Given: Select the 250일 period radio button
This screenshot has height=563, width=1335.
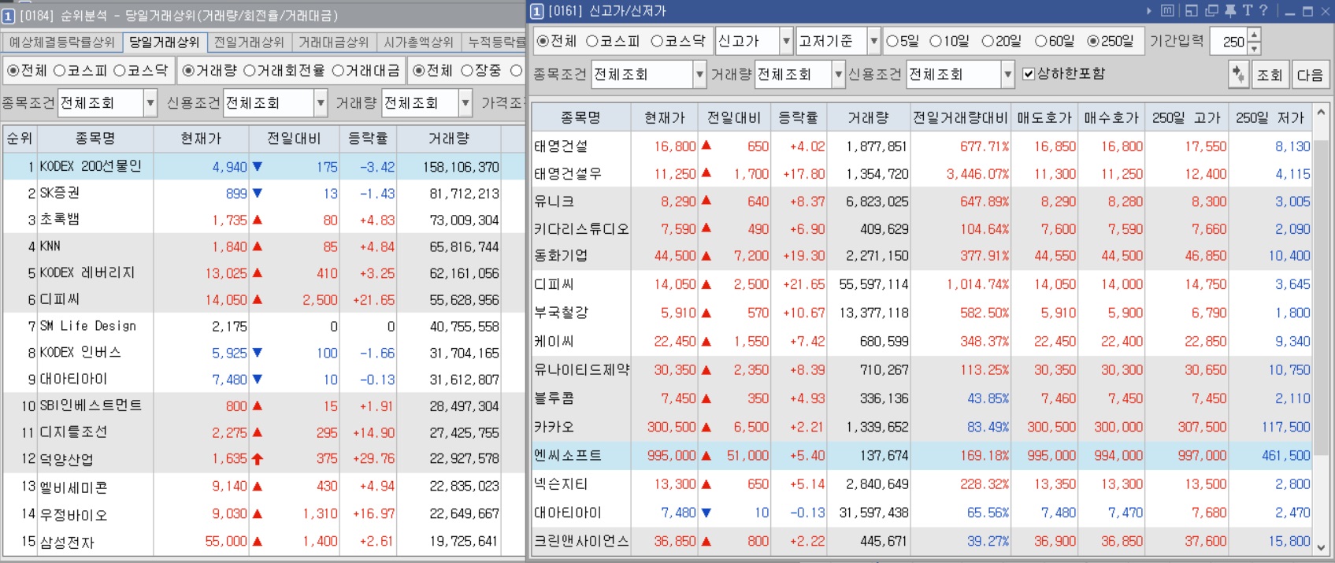Looking at the screenshot, I should [x=1093, y=41].
